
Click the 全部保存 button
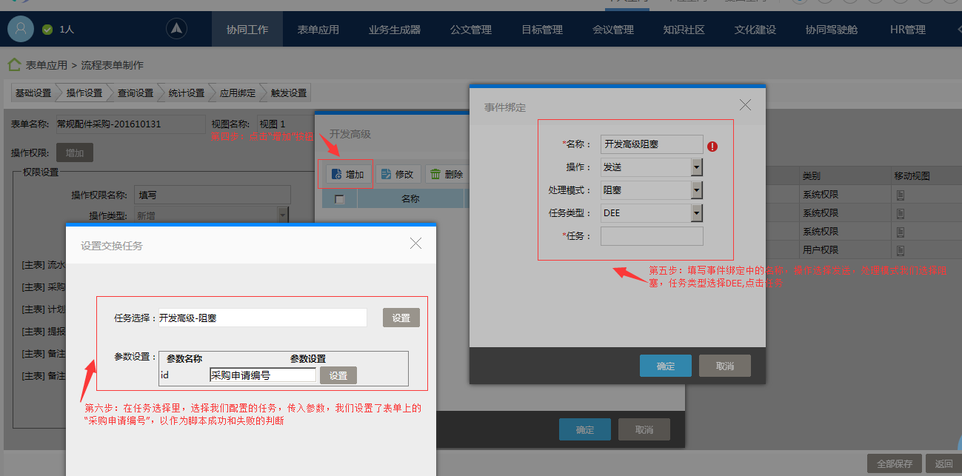(x=896, y=463)
